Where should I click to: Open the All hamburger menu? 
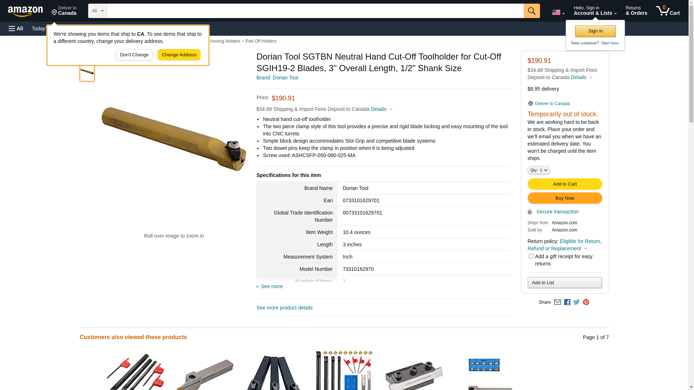tap(16, 29)
